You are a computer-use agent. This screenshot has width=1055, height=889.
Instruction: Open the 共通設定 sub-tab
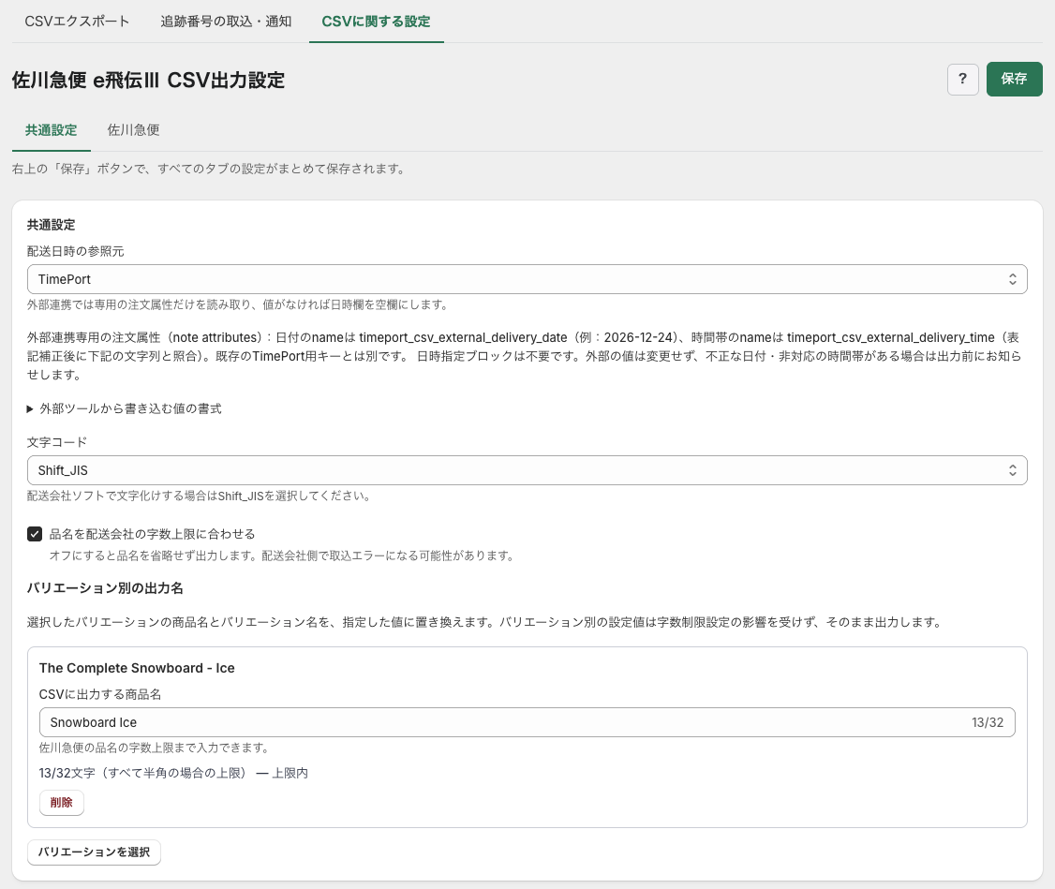52,130
